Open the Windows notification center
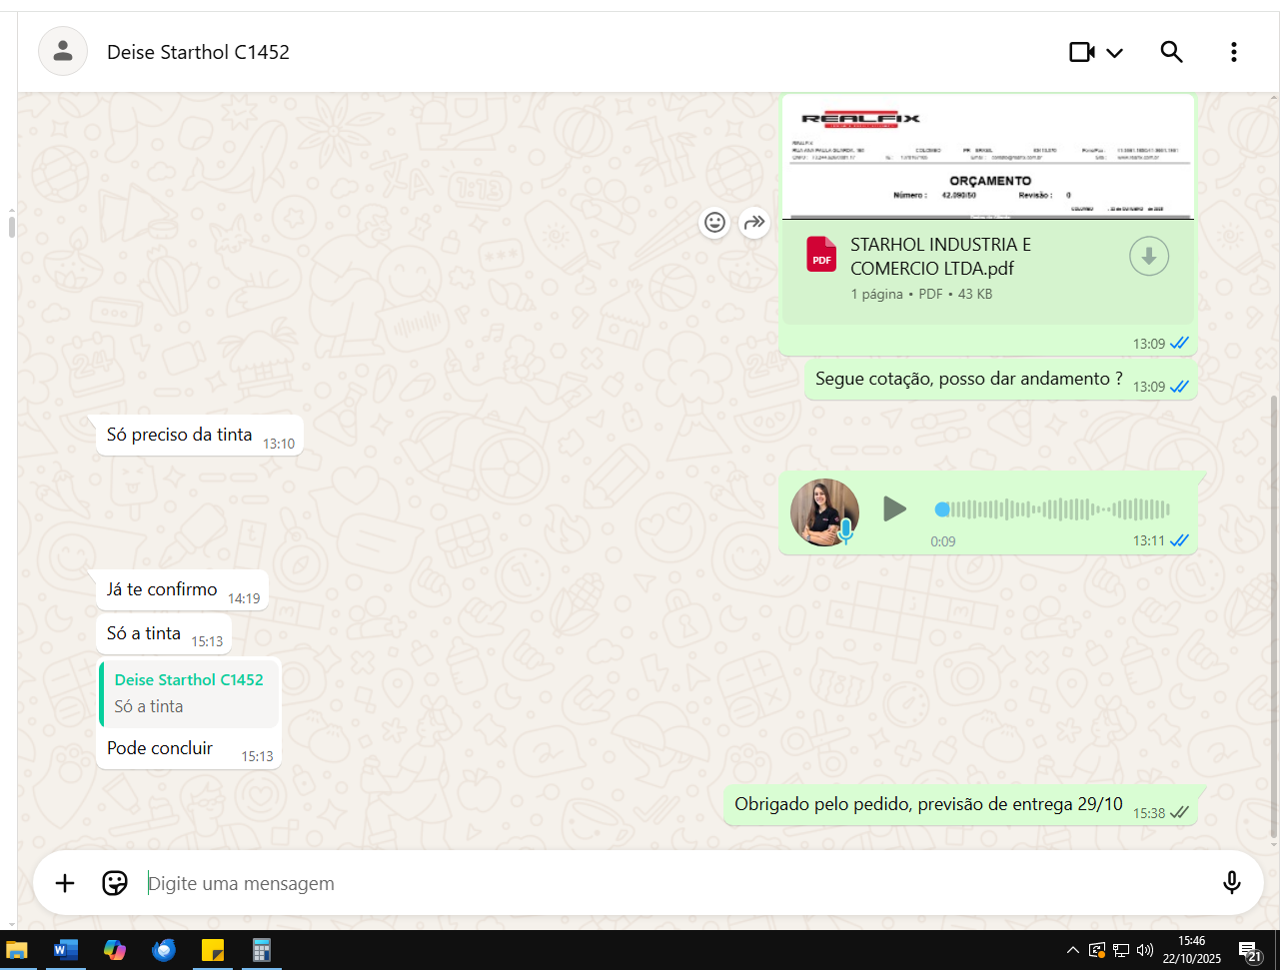 [x=1249, y=951]
